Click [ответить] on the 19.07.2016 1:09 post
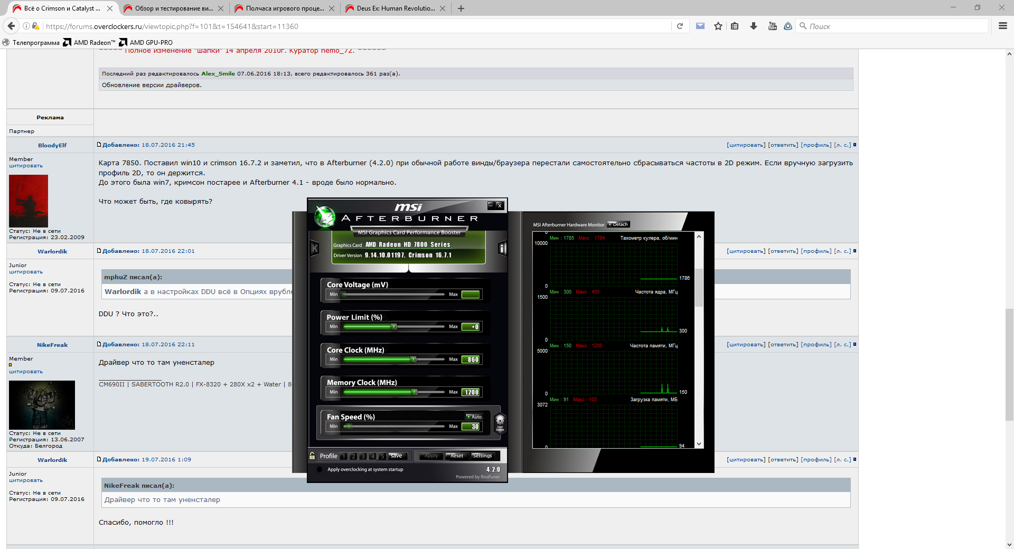 tap(783, 459)
